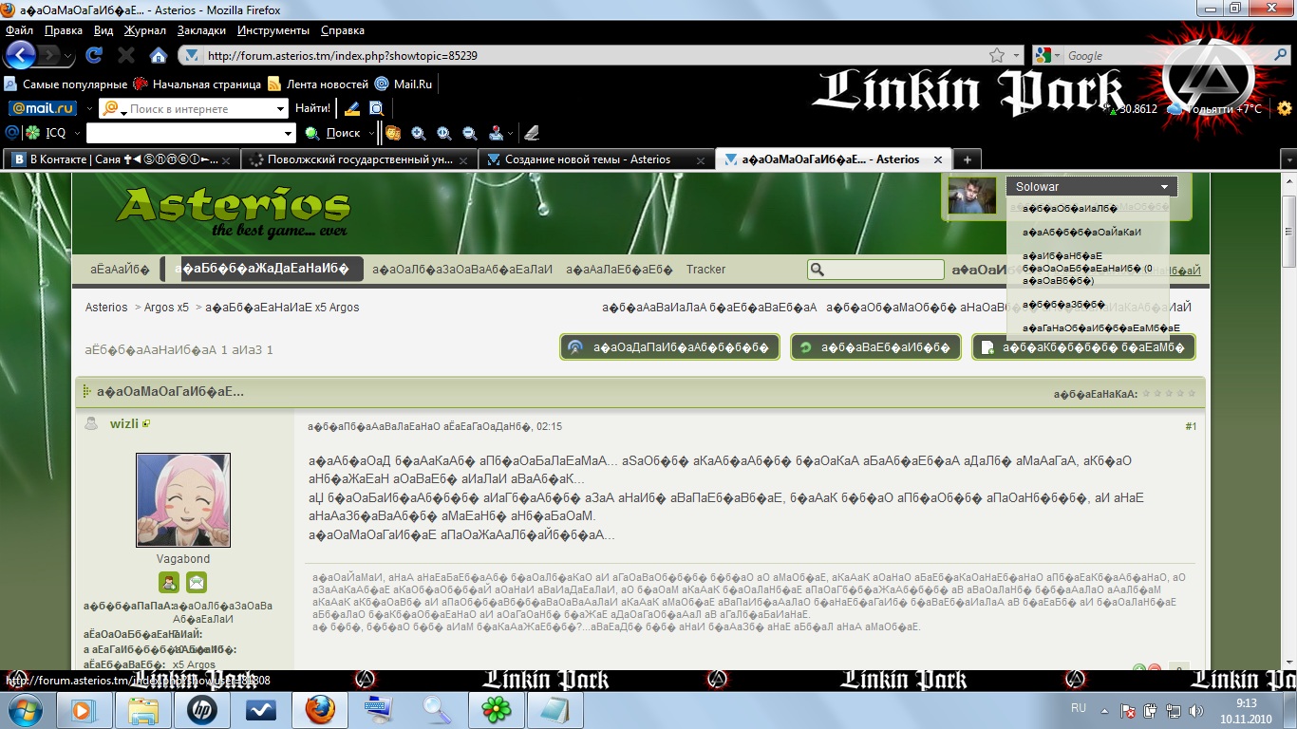Open the Инструменты menu
Image resolution: width=1297 pixels, height=729 pixels.
(273, 30)
